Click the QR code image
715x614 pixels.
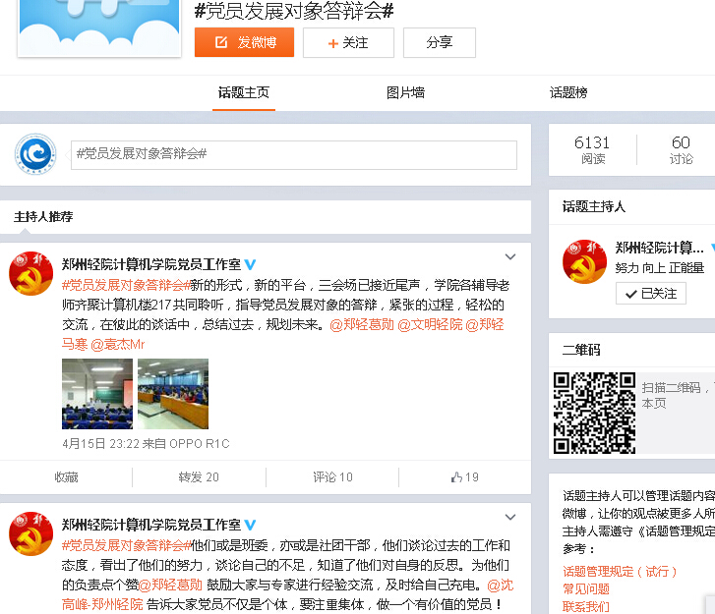coord(594,413)
